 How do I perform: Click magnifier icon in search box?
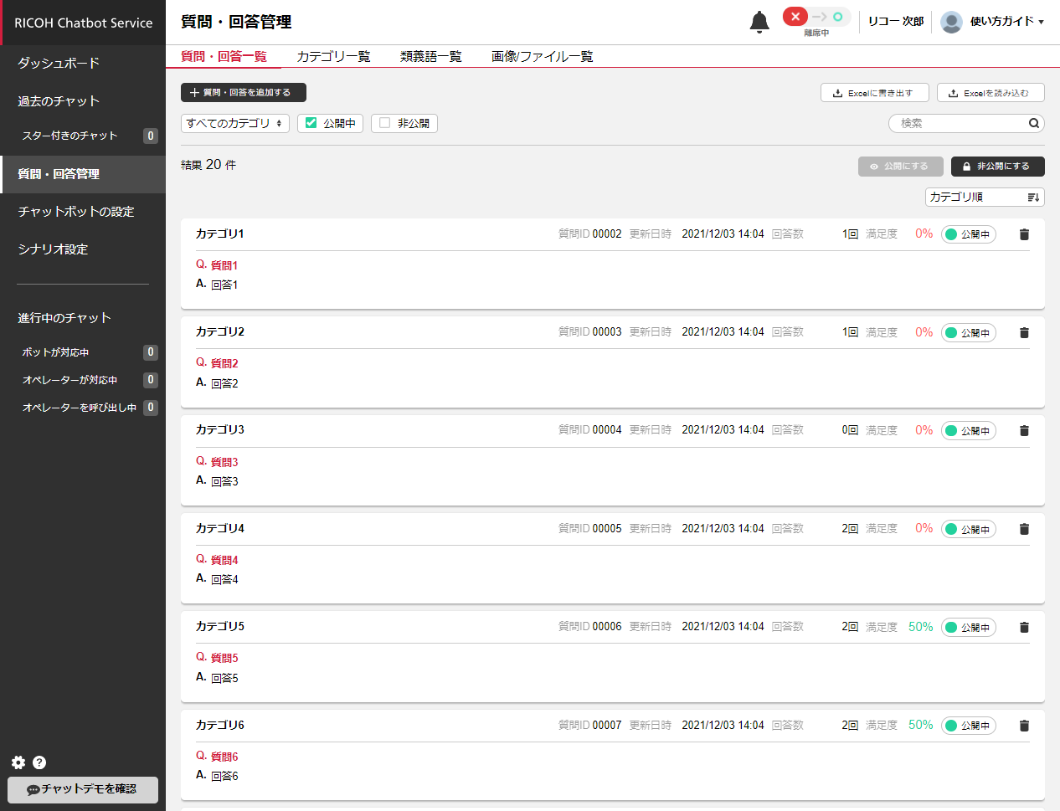coord(1034,123)
